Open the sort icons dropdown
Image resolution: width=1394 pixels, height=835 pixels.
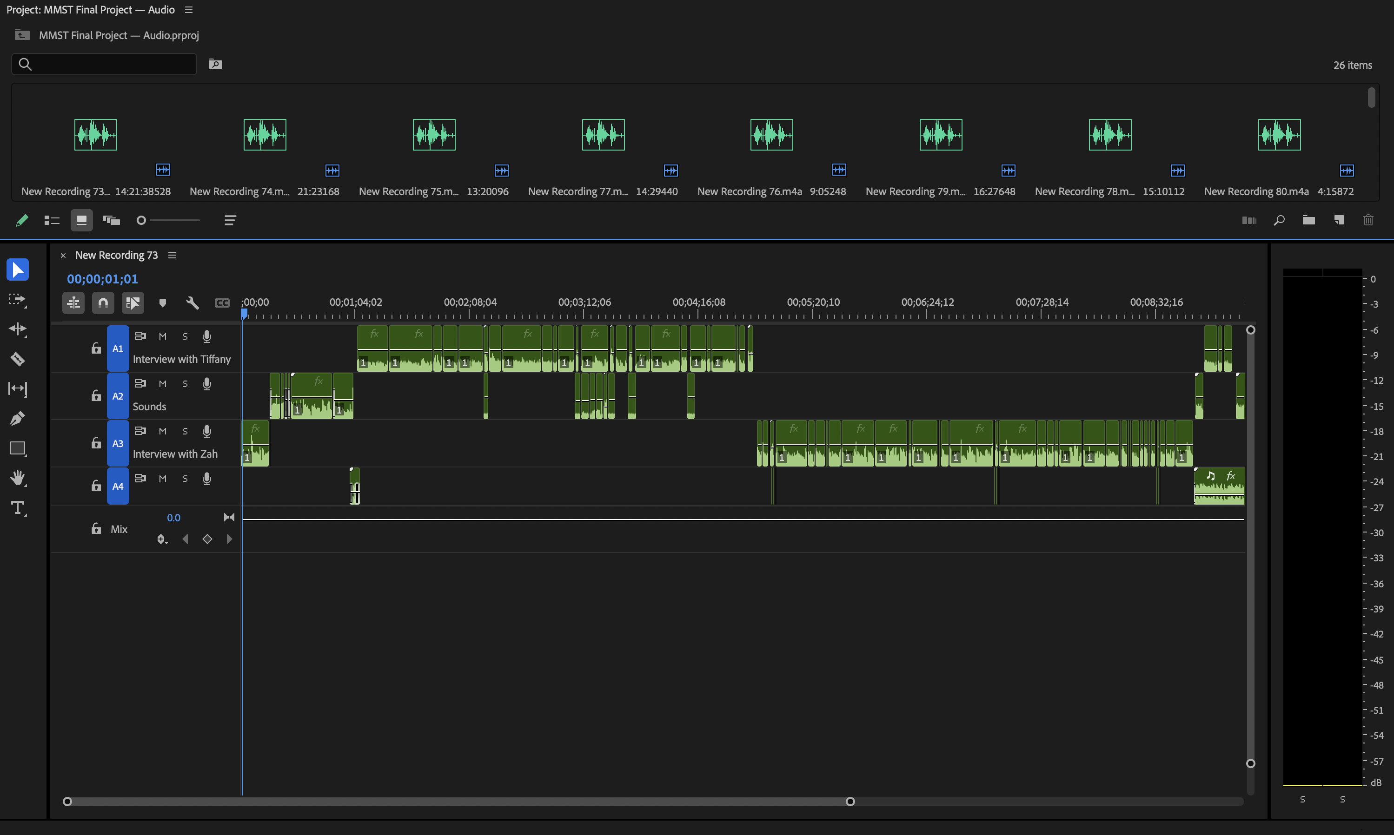(230, 220)
